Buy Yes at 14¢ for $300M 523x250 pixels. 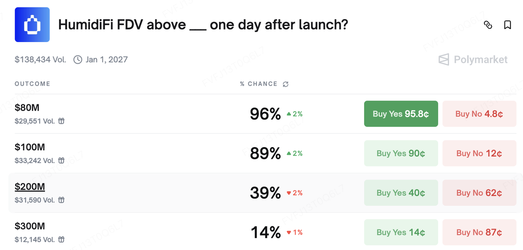coord(401,232)
